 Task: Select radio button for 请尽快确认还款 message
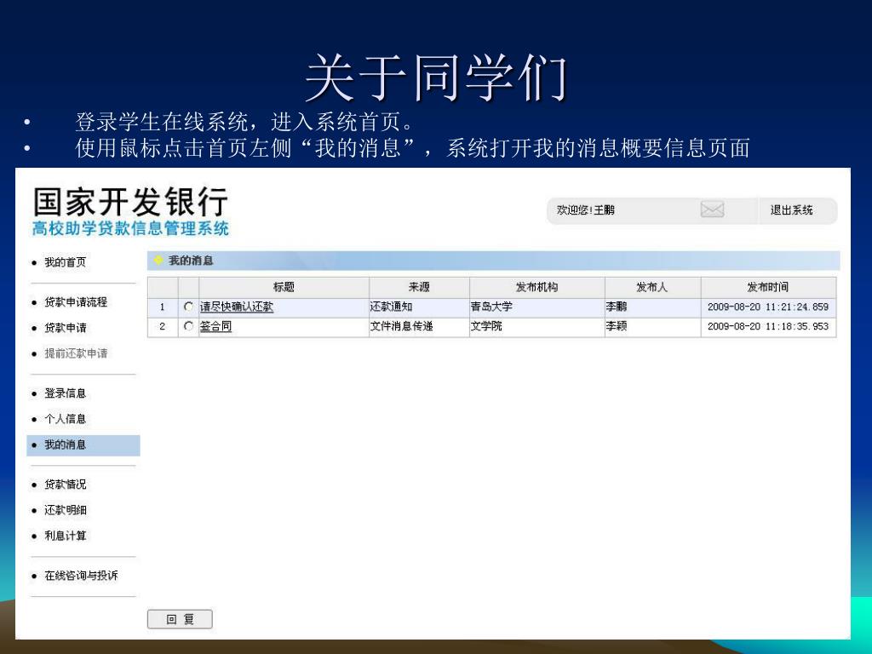(x=188, y=307)
